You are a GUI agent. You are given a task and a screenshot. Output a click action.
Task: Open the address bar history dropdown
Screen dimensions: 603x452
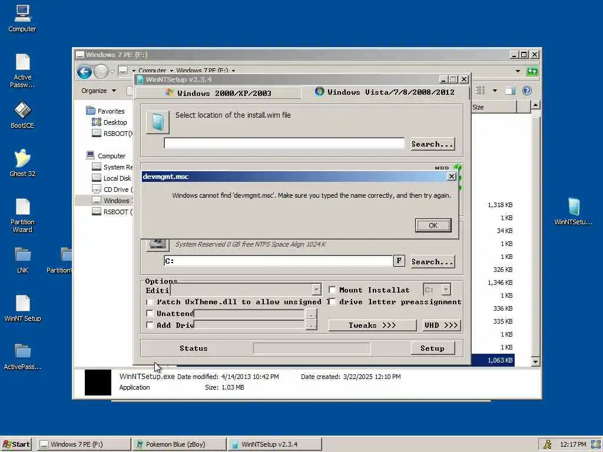point(518,71)
